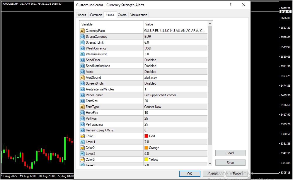Toggle the SendNotifications Disabled value

150,66
